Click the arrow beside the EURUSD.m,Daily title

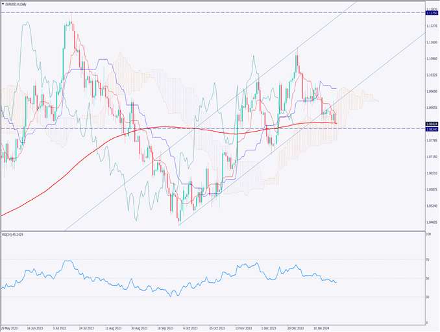pos(3,4)
